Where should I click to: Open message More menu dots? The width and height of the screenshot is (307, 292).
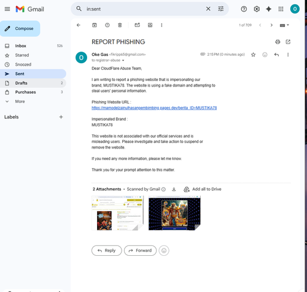click(288, 55)
